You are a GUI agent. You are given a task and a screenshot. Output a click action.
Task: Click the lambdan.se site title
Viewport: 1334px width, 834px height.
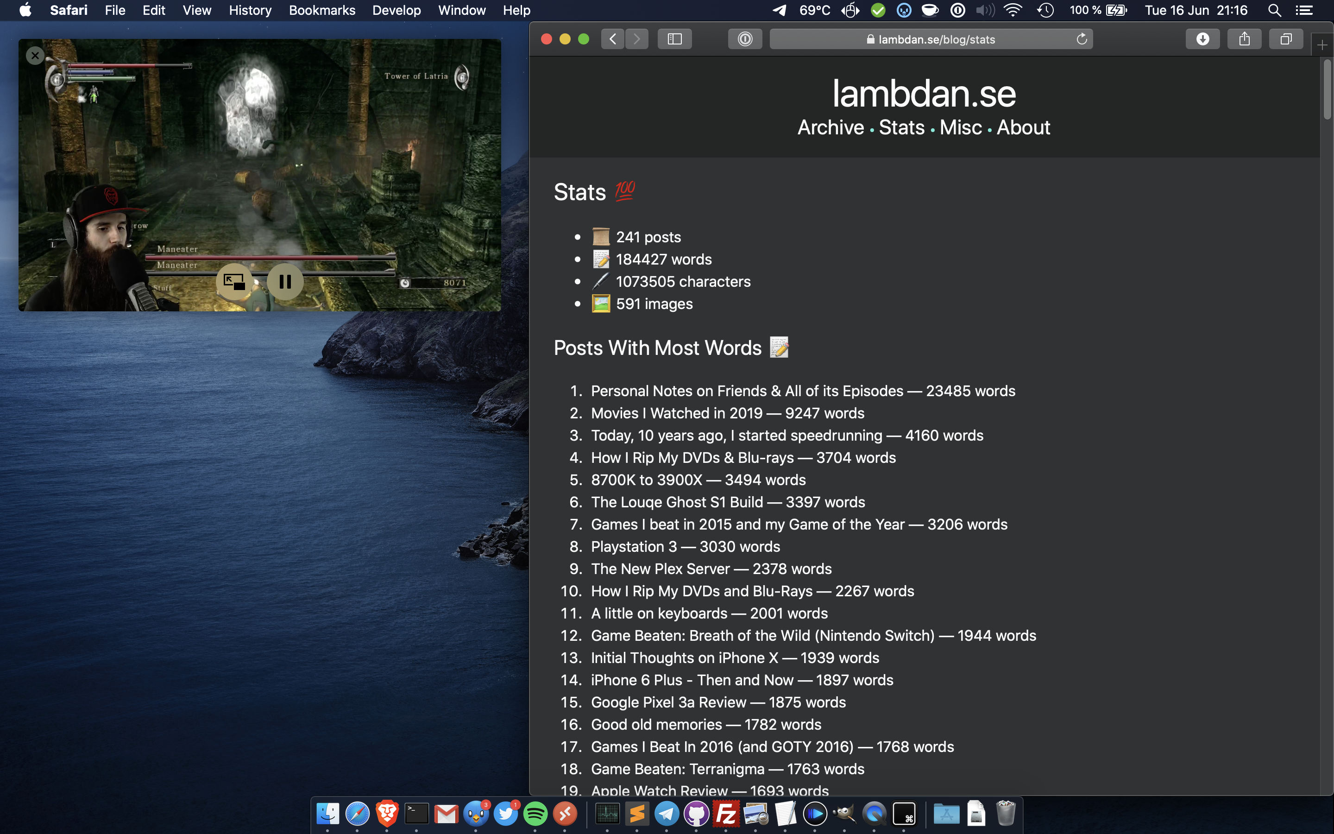pos(924,93)
